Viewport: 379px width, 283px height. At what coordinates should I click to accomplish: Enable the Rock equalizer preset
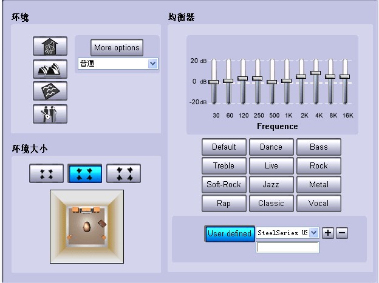(x=318, y=165)
